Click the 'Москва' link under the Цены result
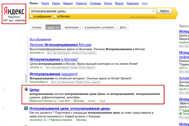The image size is (189, 126). click(78, 101)
